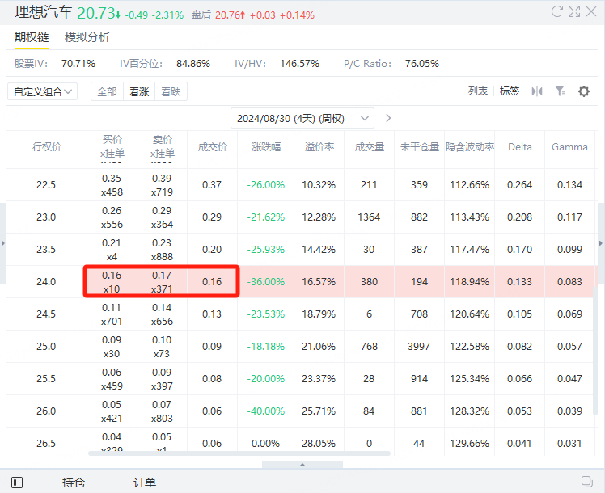Click the 3997 open interest cell
This screenshot has width=605, height=493.
coord(420,347)
